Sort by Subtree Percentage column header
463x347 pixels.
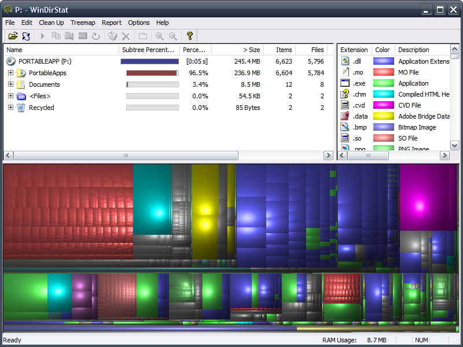point(149,50)
